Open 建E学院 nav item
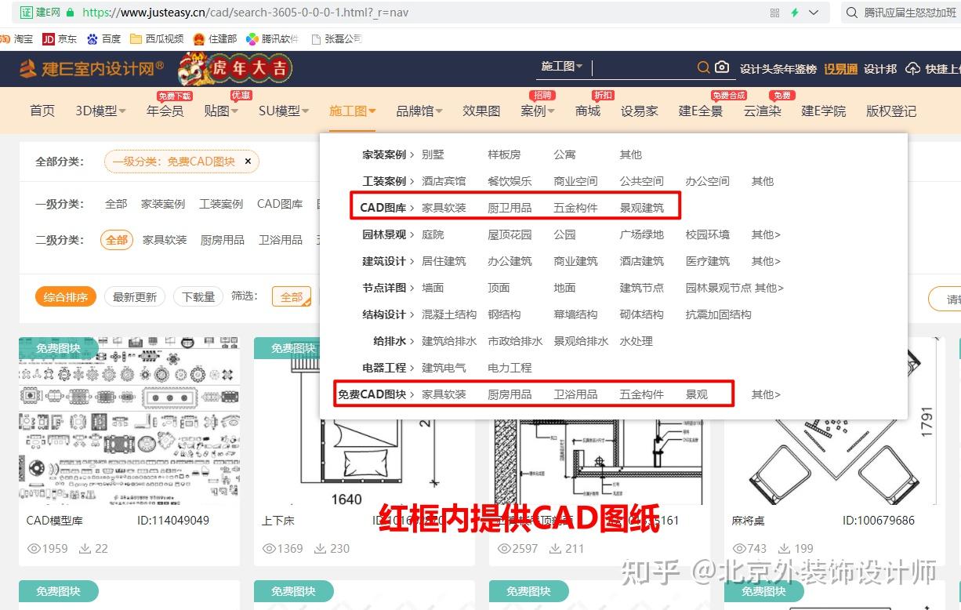This screenshot has height=610, width=961. 824,111
